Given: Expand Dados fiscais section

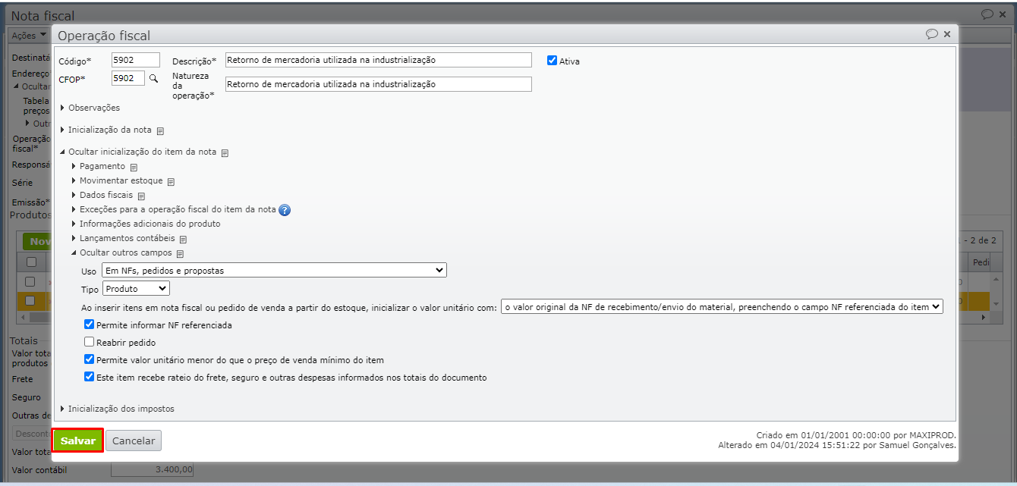Looking at the screenshot, I should pyautogui.click(x=102, y=195).
